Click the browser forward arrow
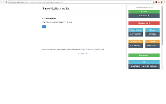The width and height of the screenshot is (166, 104). coord(4,2)
